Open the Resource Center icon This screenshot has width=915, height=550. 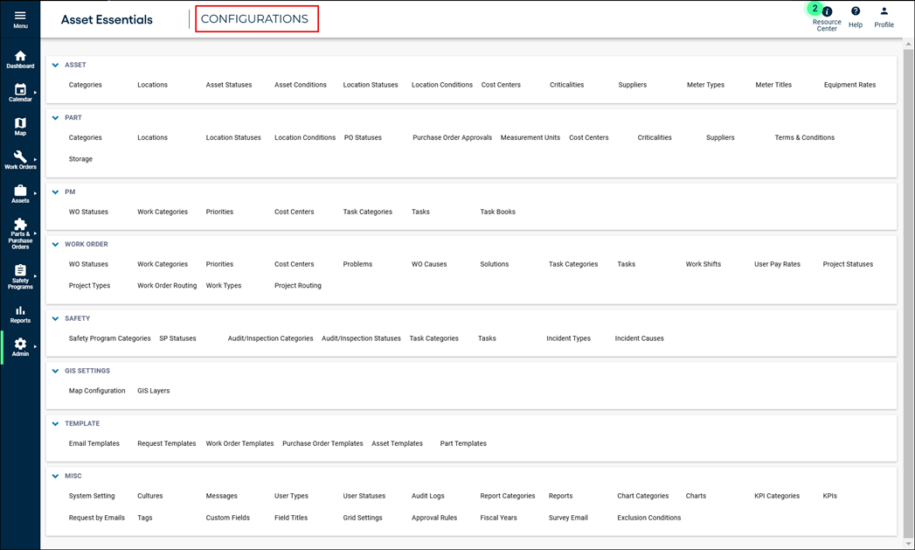[x=827, y=12]
